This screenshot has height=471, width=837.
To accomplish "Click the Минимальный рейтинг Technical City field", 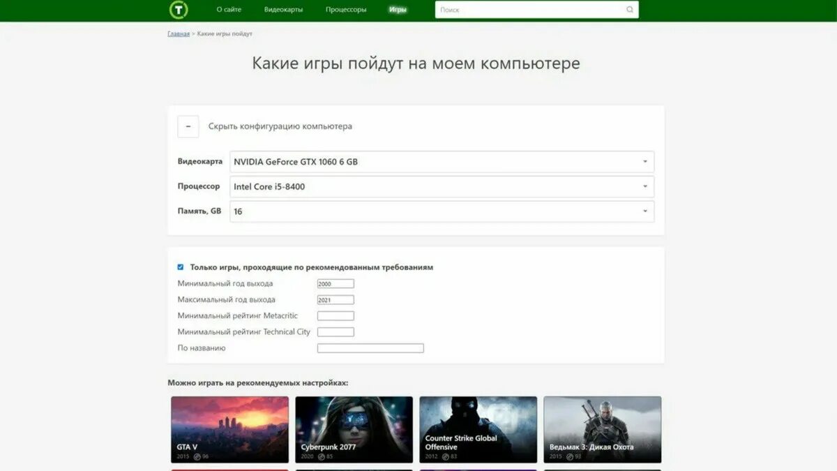I will click(335, 332).
